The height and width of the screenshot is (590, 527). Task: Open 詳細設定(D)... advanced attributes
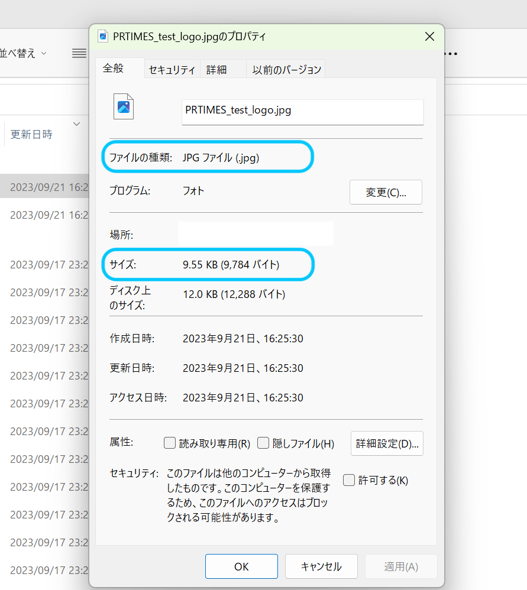coord(387,443)
